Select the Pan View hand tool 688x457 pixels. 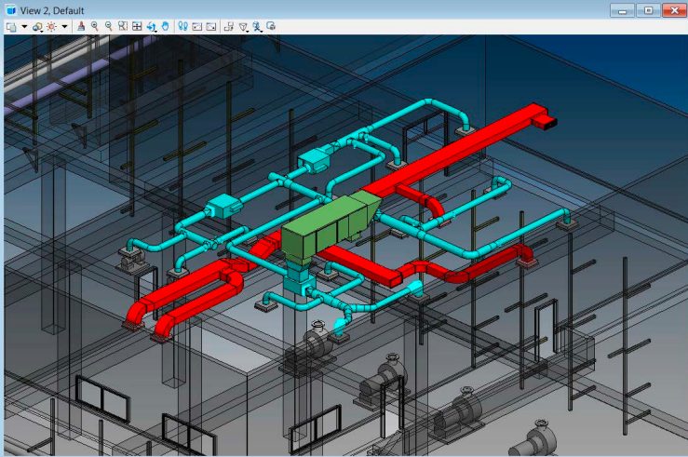[x=165, y=26]
